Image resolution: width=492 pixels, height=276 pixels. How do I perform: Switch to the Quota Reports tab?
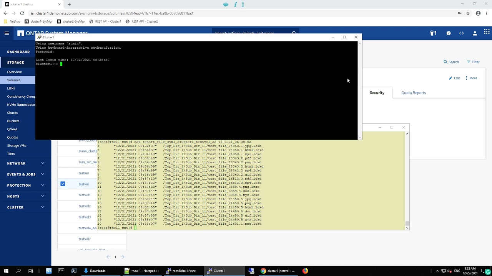tap(414, 93)
